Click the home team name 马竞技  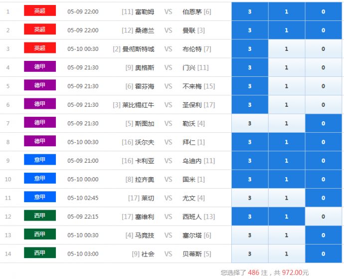click(x=145, y=235)
